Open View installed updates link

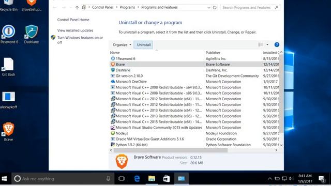pos(75,30)
